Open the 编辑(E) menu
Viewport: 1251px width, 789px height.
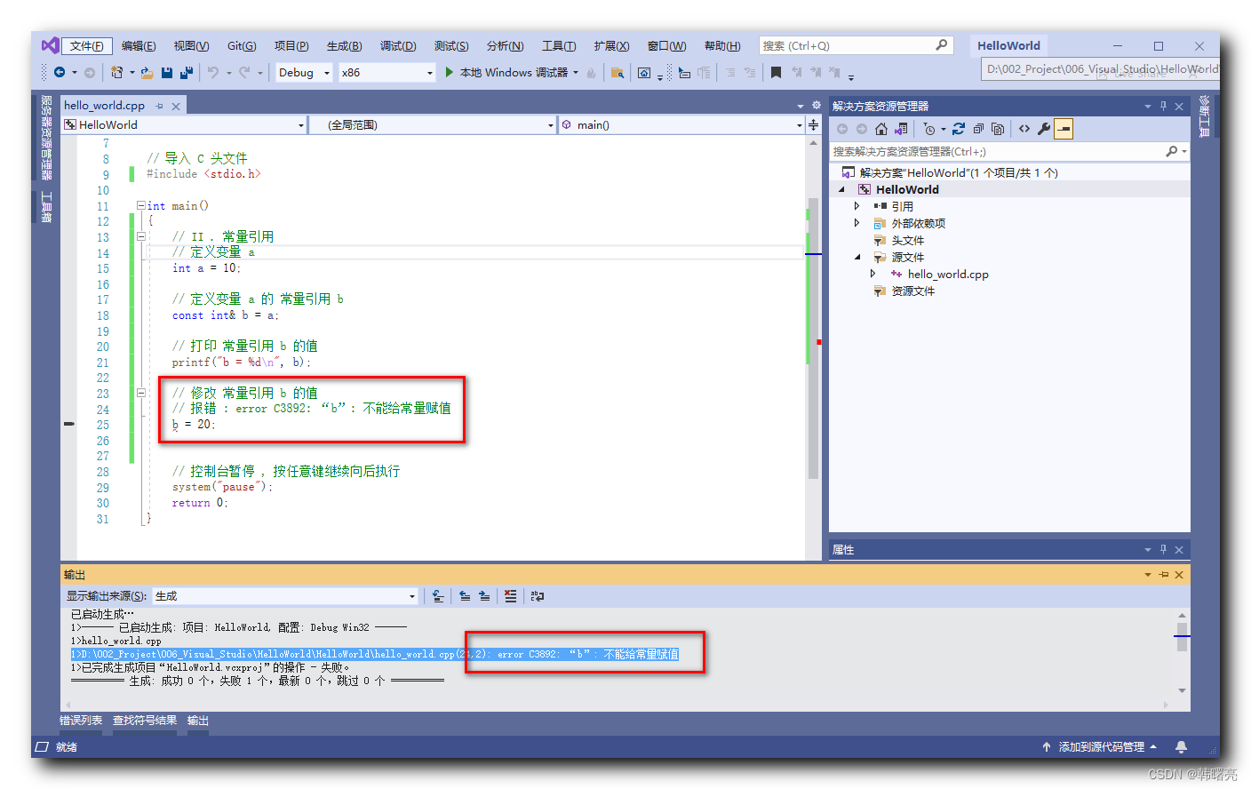coord(139,46)
